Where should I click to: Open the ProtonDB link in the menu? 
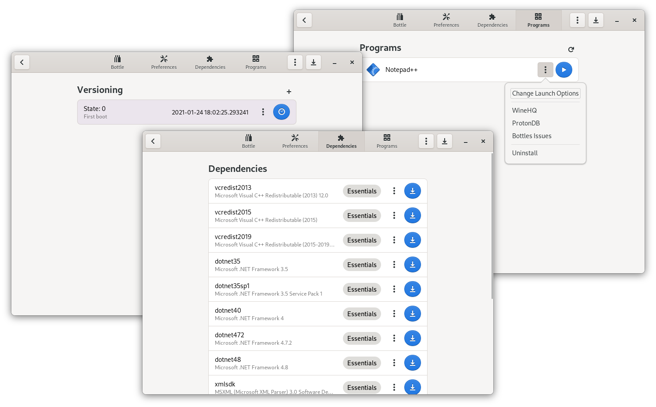526,123
